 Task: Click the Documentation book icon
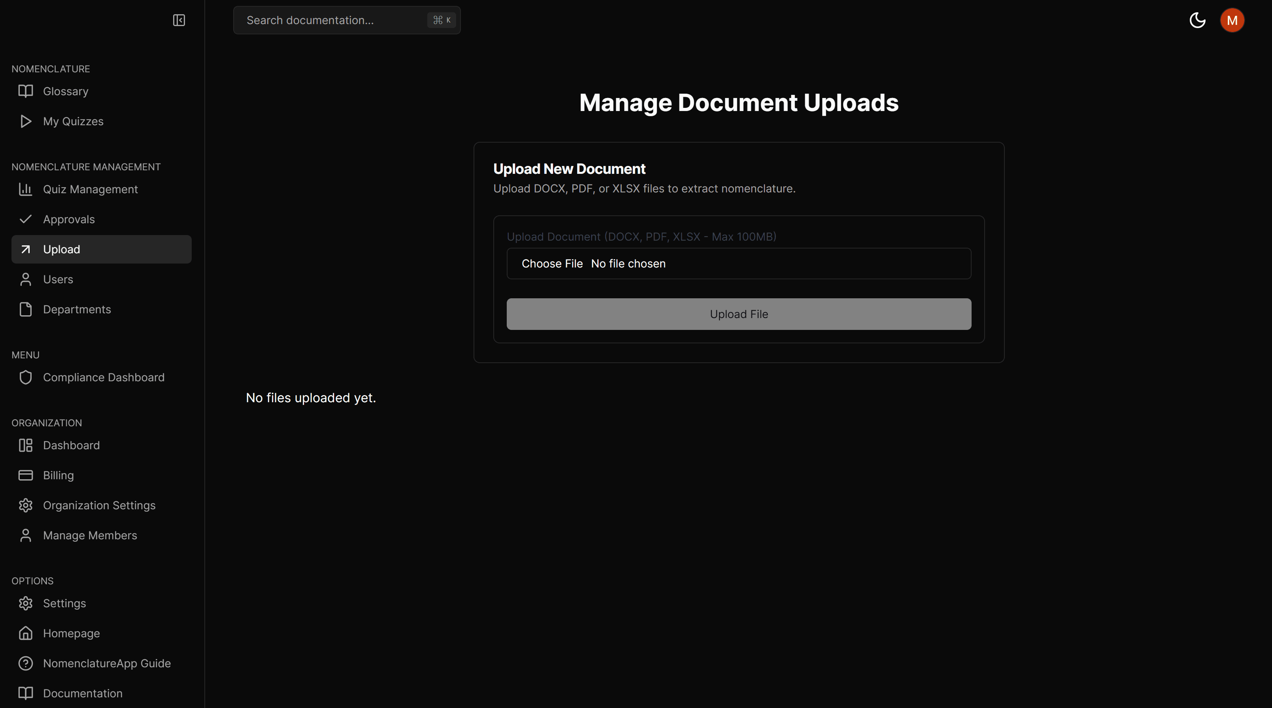tap(26, 693)
